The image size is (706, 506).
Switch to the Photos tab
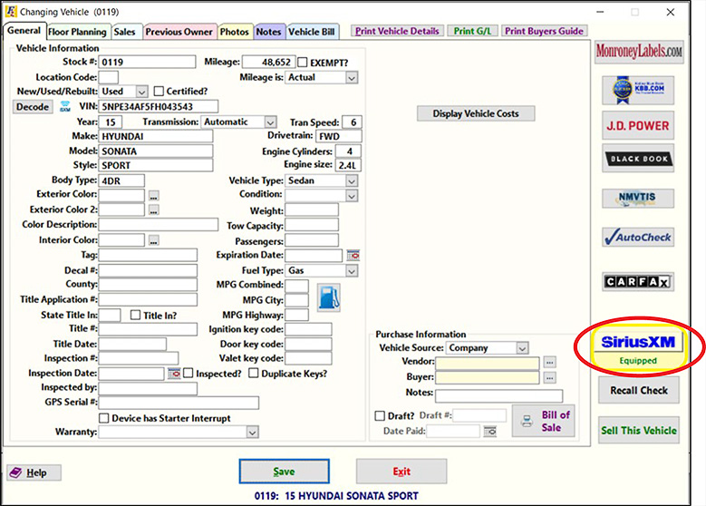point(235,32)
